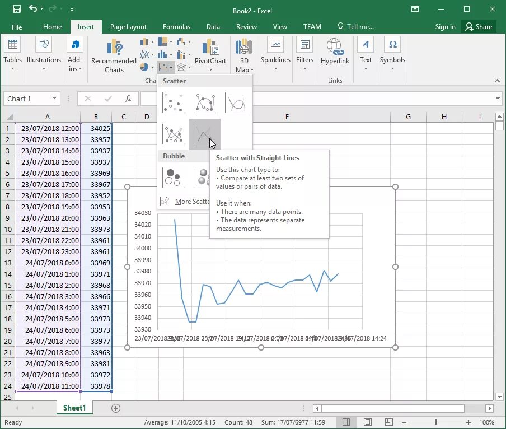Viewport: 506px width, 429px height.
Task: Switch to the Data tab
Action: tap(213, 27)
